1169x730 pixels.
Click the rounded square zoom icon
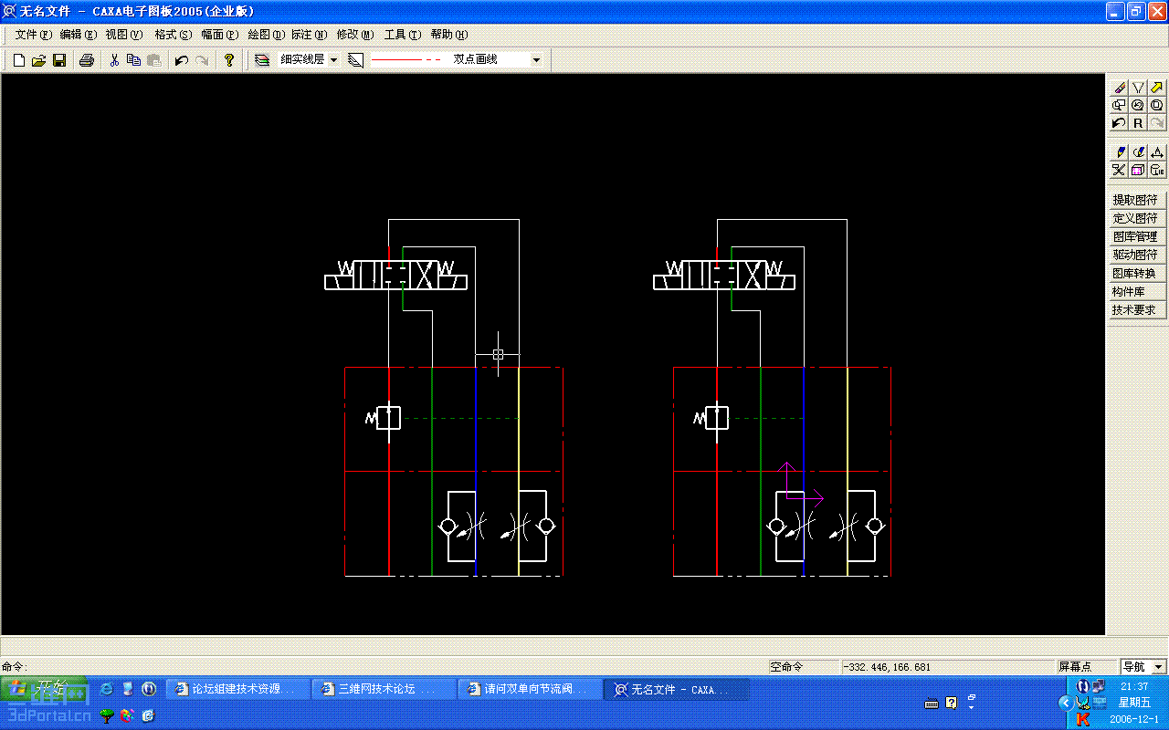click(x=1157, y=105)
